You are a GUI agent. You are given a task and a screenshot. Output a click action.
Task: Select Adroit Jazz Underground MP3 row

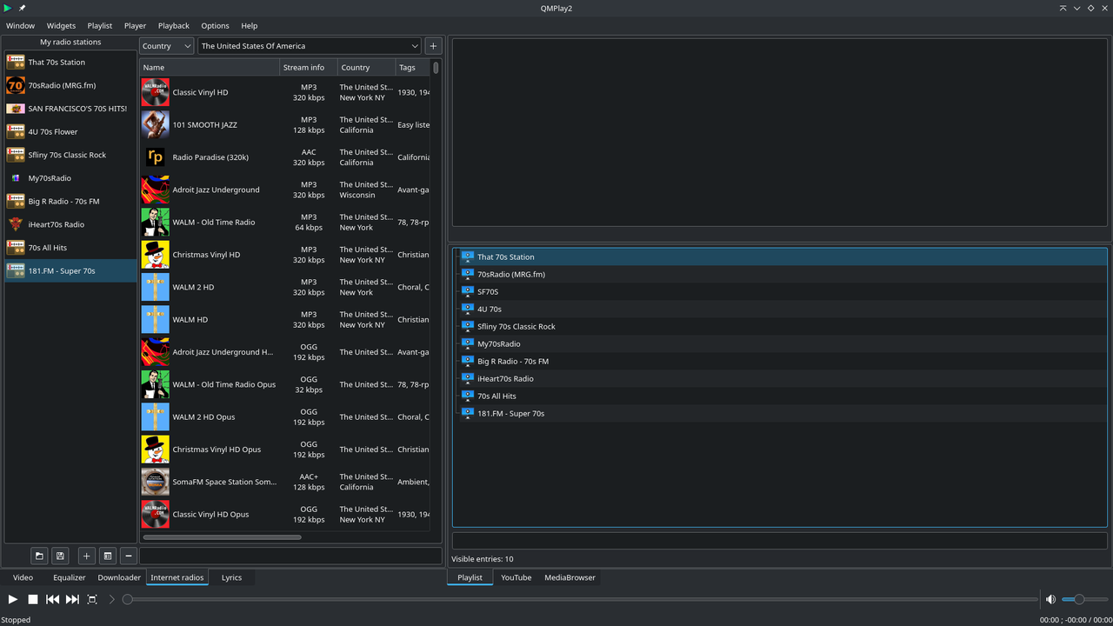pos(284,190)
